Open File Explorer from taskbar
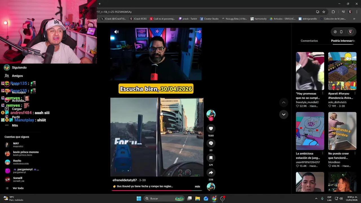This screenshot has height=203, width=361. 198,198
